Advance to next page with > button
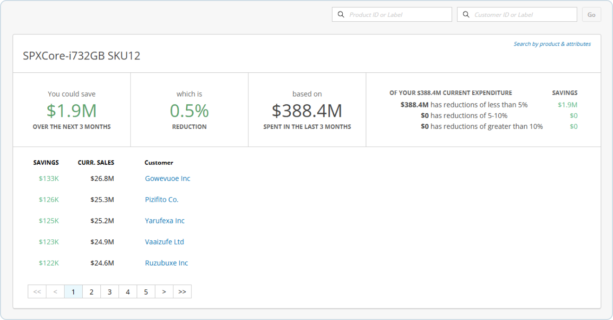Viewport: 613px width, 320px height. [x=164, y=292]
